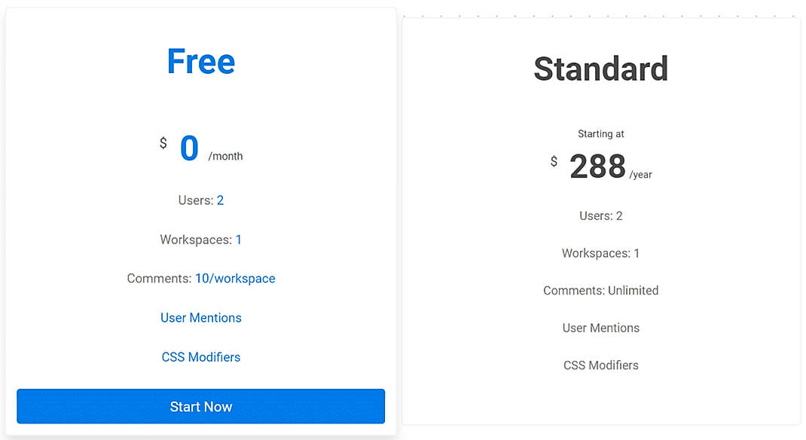The height and width of the screenshot is (440, 806).
Task: Click the /month label beside the zero price
Action: (224, 156)
